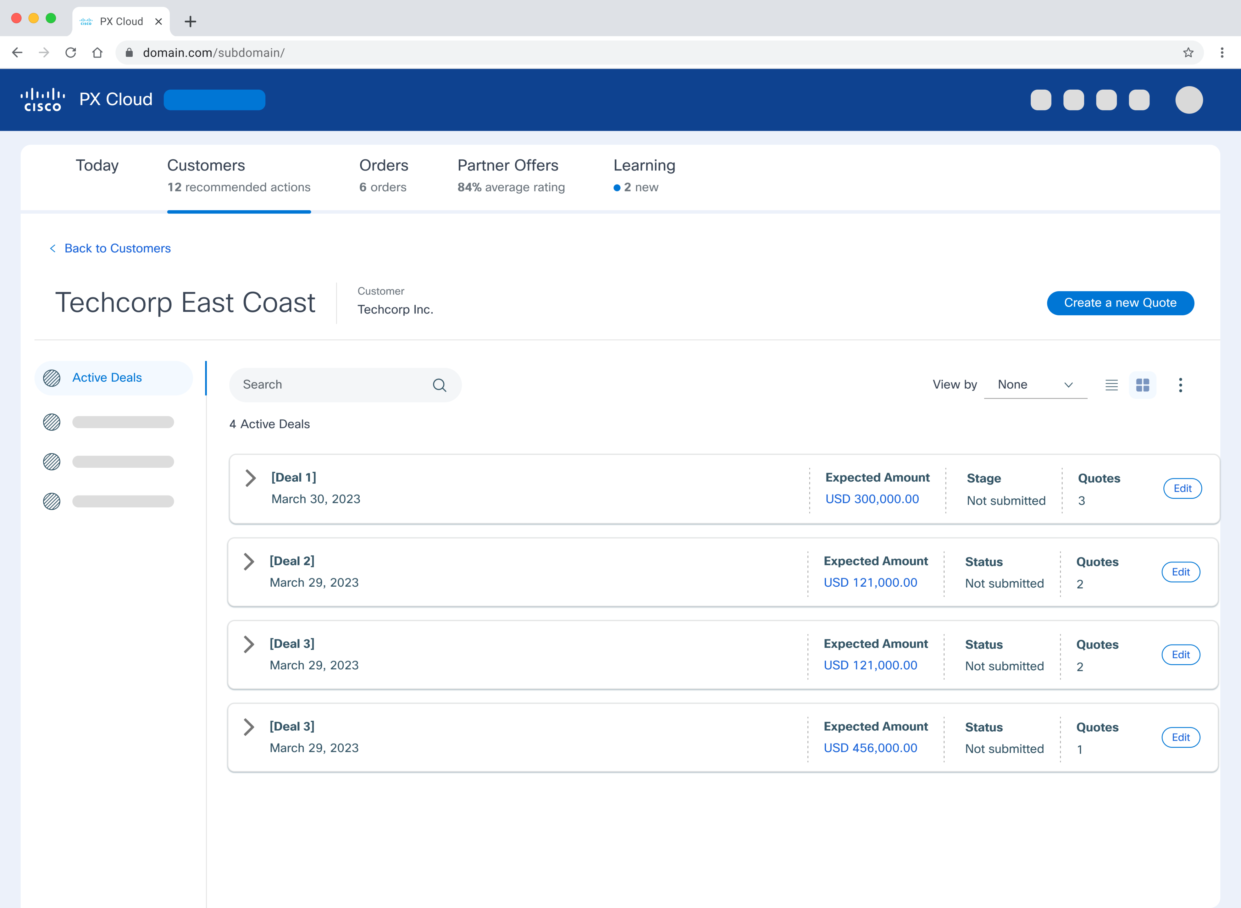Expand the Deal 2 row chevron
This screenshot has height=908, width=1241.
coord(249,561)
